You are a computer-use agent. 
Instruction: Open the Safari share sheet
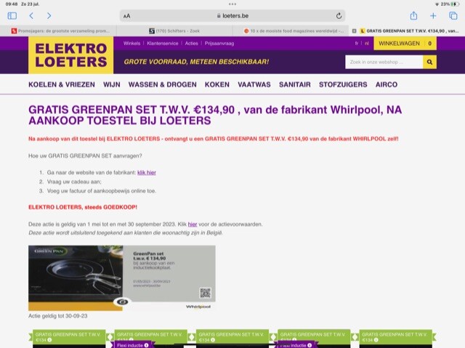[413, 15]
